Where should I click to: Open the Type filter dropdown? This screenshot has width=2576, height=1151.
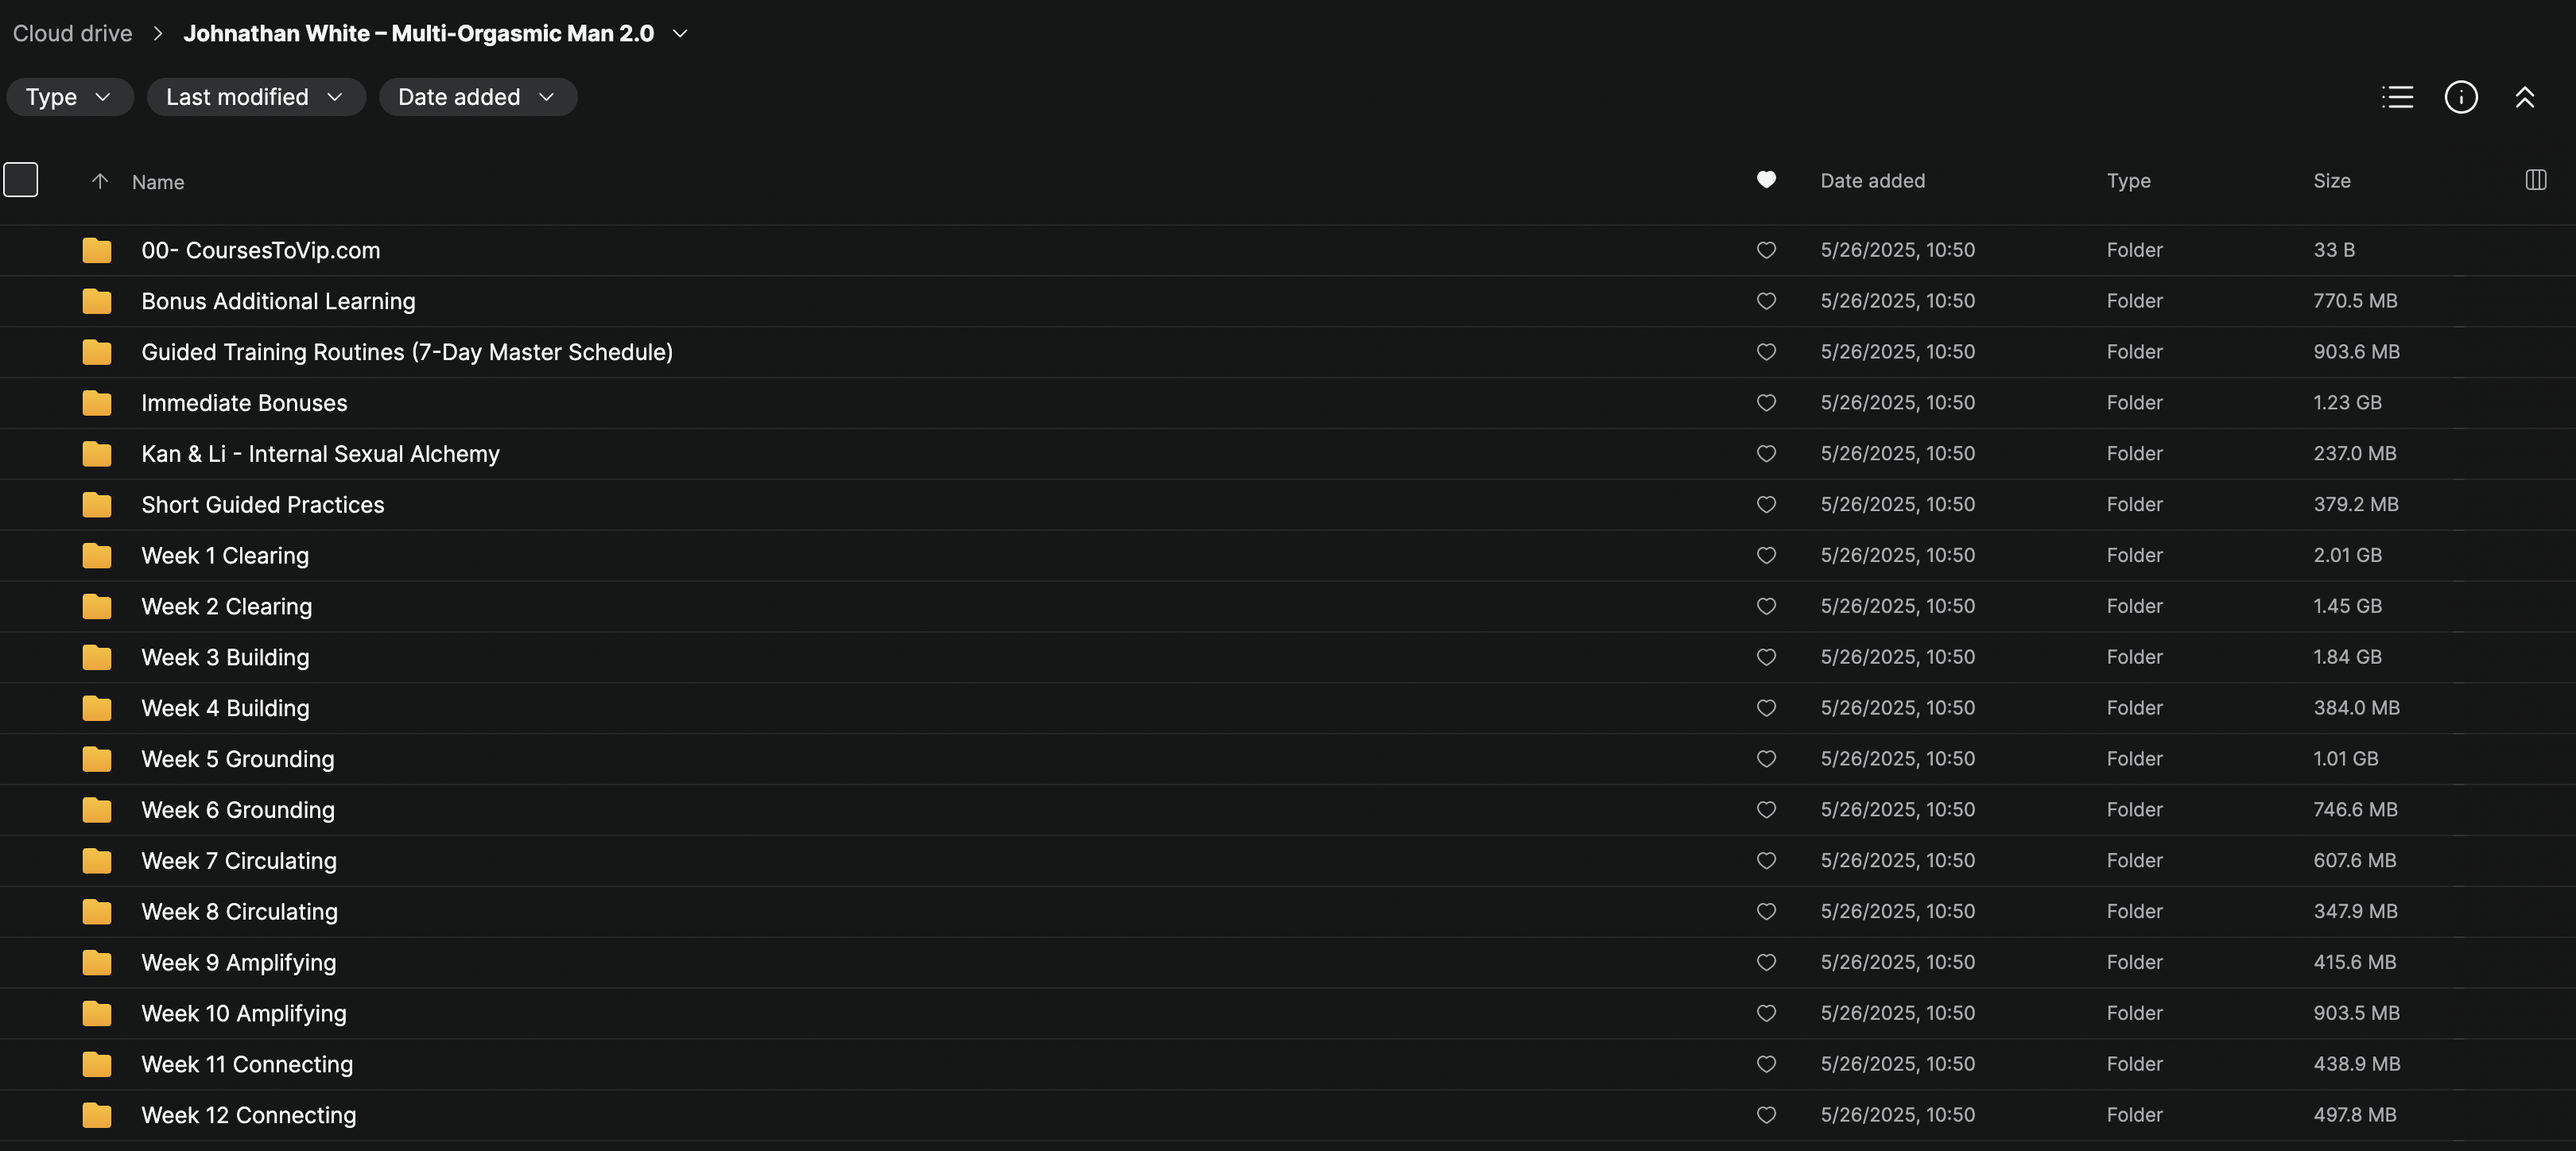(69, 97)
